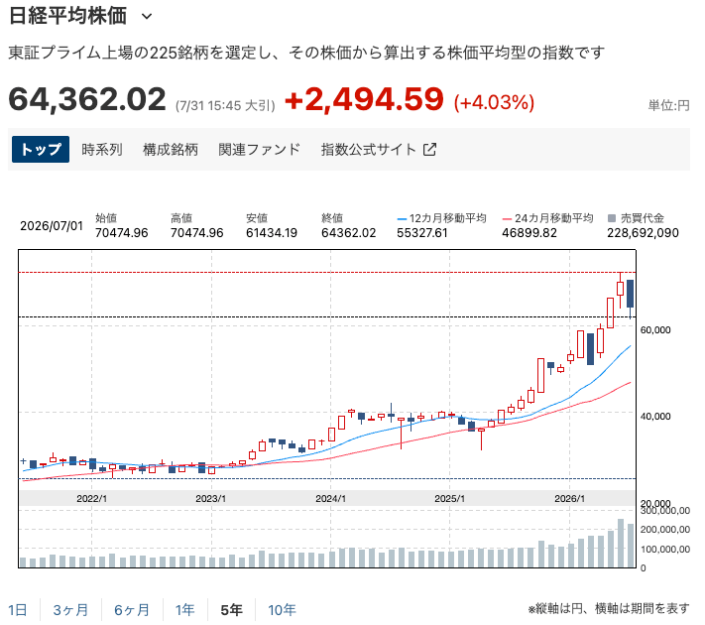
Task: Select the 5年 chart range
Action: 232,610
